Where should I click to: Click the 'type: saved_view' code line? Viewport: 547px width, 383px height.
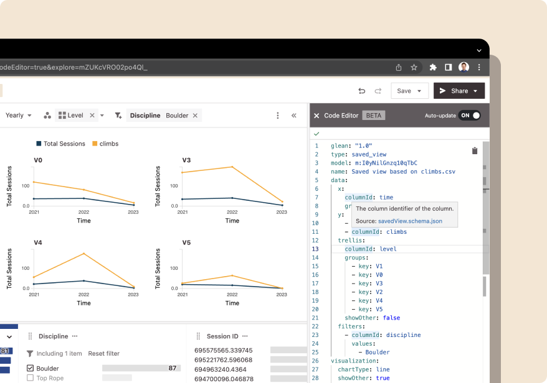tap(359, 154)
